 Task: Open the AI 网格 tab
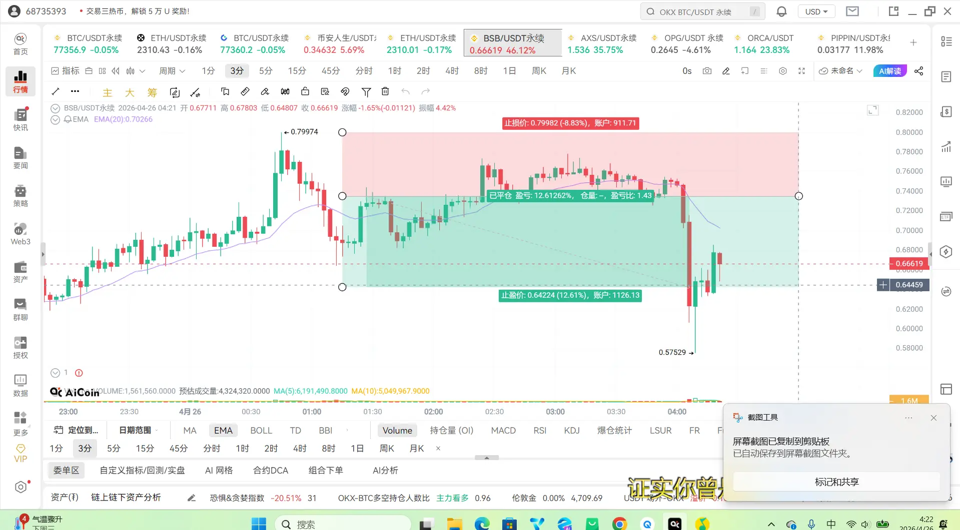point(219,470)
